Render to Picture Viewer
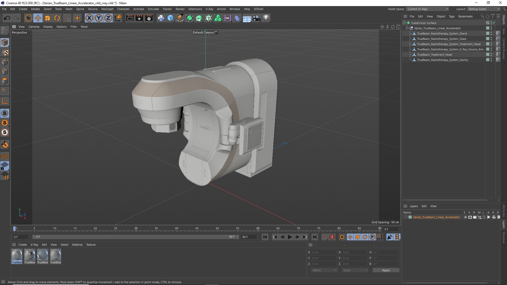This screenshot has width=507, height=285. coord(139,18)
